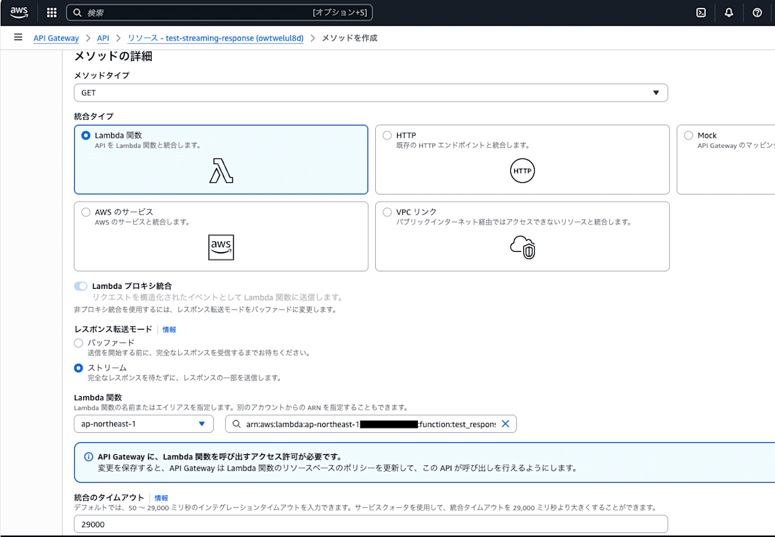Open the AWS services grid menu
The image size is (775, 537).
click(52, 12)
